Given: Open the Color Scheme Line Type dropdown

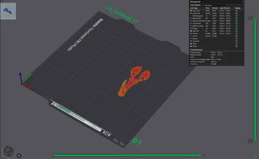Looking at the screenshot, I should (214, 5).
